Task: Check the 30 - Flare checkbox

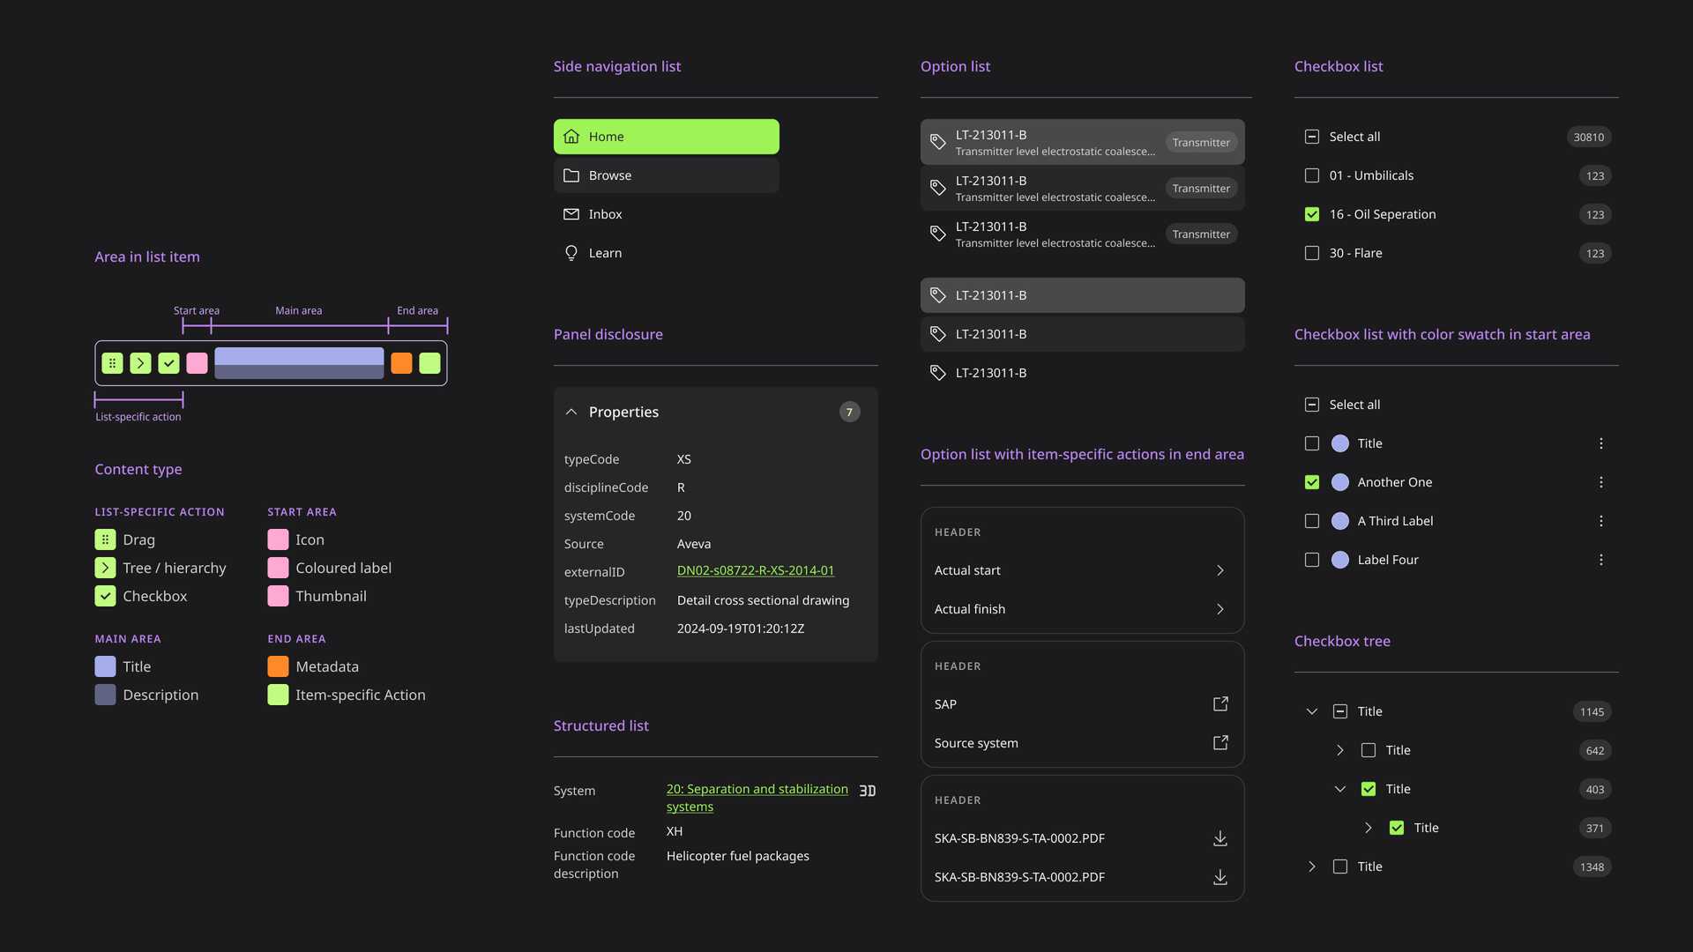Action: [1312, 253]
